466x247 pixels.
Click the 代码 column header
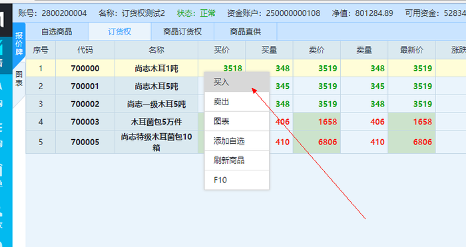pyautogui.click(x=85, y=50)
